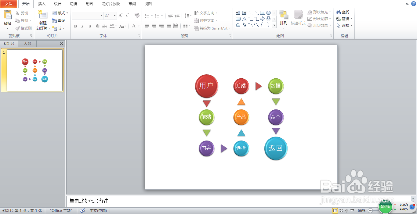Toggle Strikethrough formatting

pyautogui.click(x=105, y=26)
